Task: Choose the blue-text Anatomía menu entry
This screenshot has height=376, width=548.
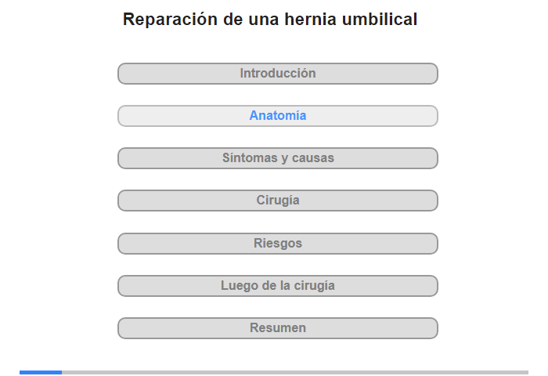Action: (277, 116)
